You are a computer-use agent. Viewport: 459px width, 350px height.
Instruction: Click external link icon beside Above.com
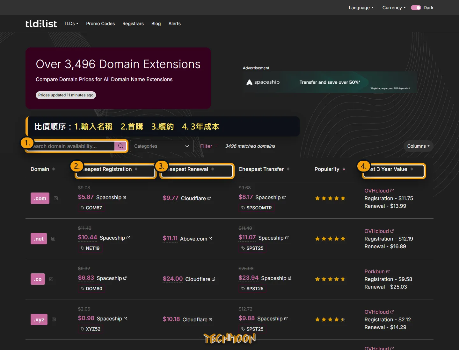[210, 239]
